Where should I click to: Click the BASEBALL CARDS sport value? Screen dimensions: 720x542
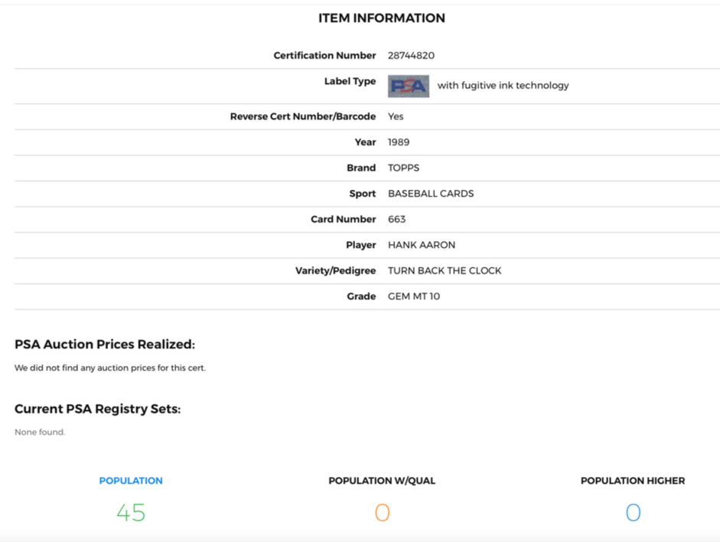430,194
